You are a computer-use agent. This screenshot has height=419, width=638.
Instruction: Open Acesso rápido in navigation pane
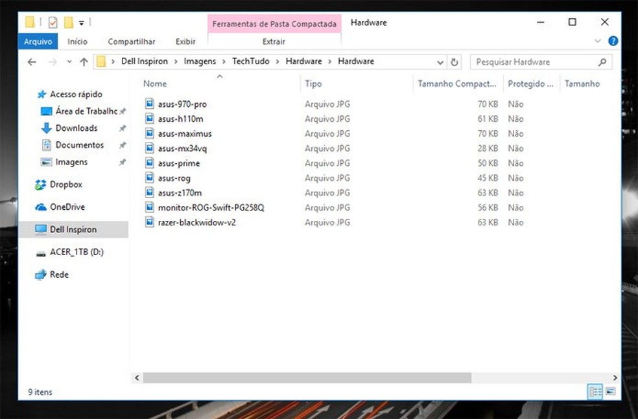coord(76,95)
